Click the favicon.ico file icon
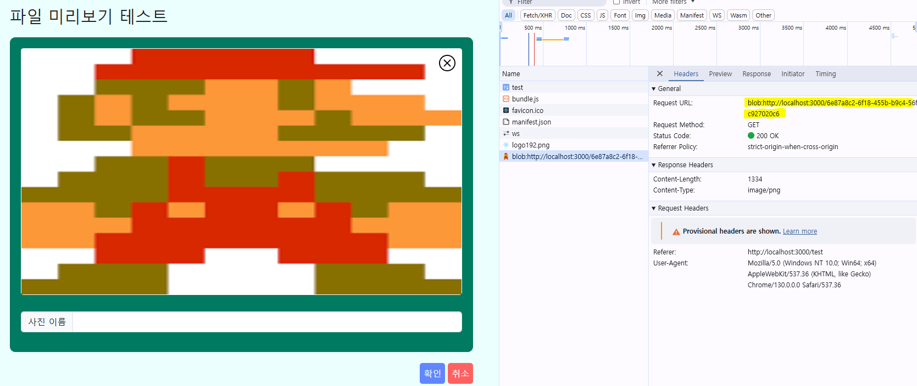Screen dimensions: 917x386 click(506, 110)
